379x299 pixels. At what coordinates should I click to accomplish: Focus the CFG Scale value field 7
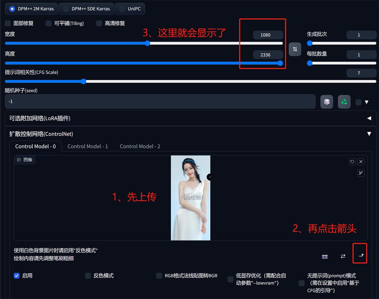(x=362, y=73)
